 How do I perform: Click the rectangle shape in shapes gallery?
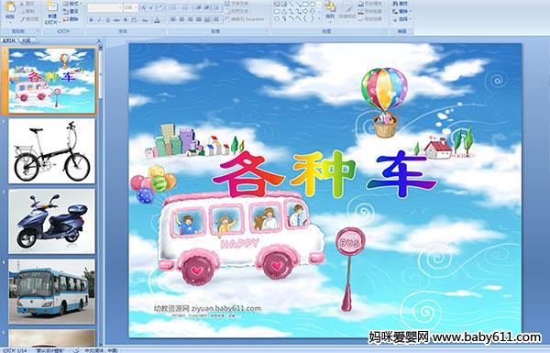point(305,5)
